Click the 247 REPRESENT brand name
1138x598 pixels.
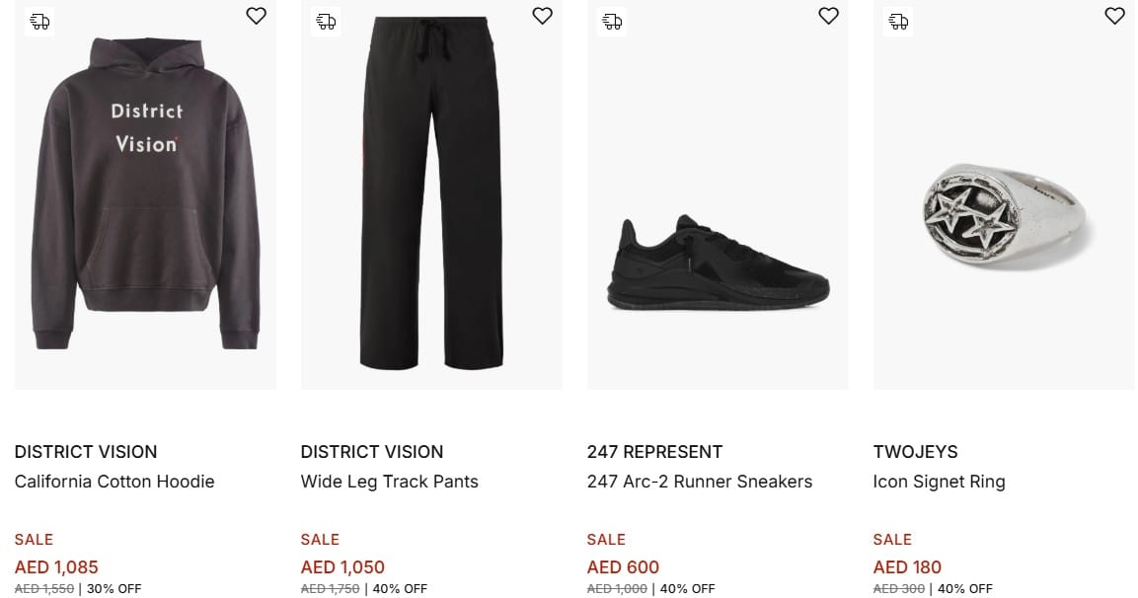[x=654, y=452]
